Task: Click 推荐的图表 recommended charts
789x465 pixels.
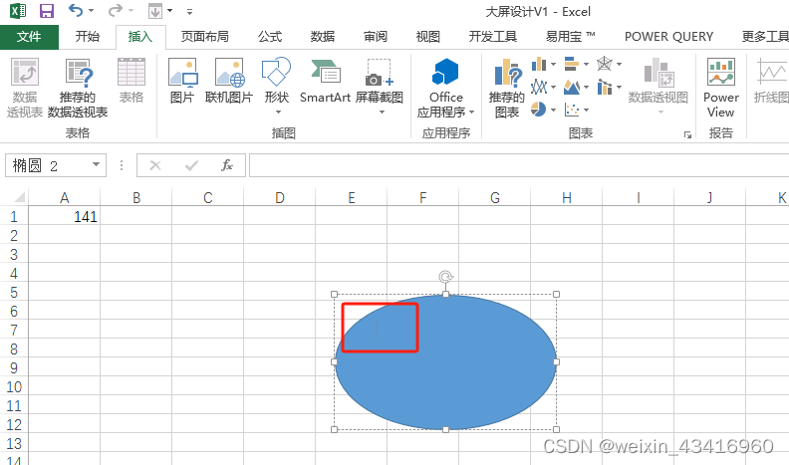Action: point(507,88)
